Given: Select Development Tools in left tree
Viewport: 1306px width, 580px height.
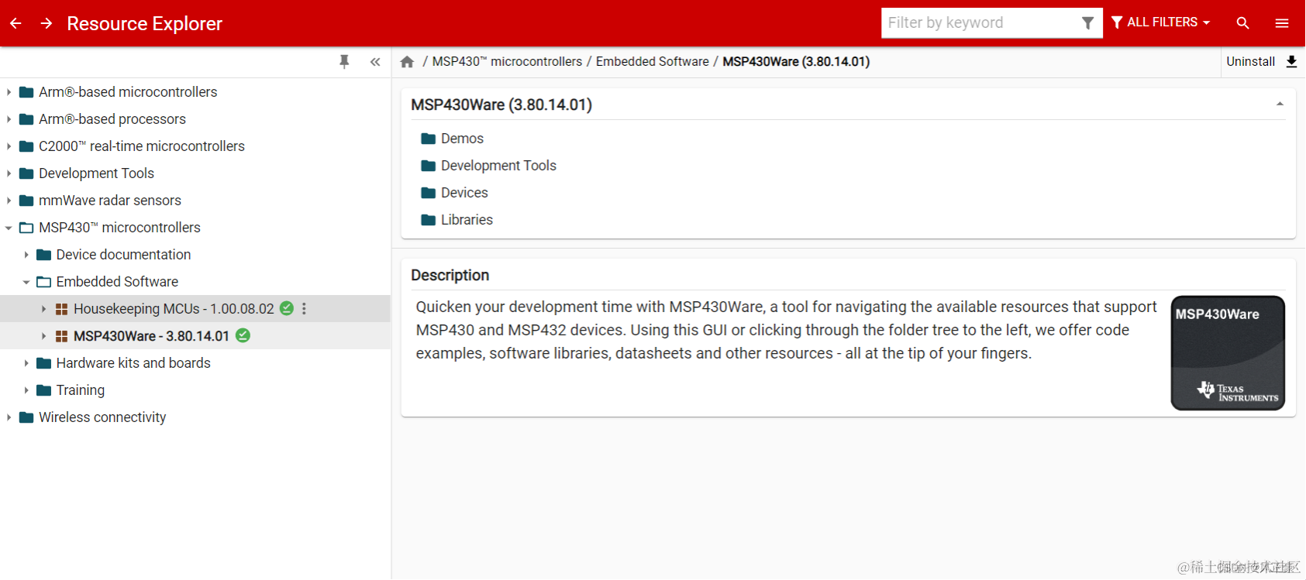Looking at the screenshot, I should click(96, 173).
